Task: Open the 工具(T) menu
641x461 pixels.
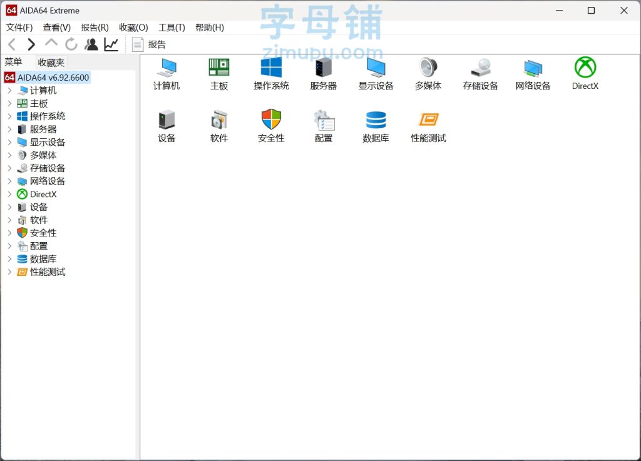Action: (172, 28)
